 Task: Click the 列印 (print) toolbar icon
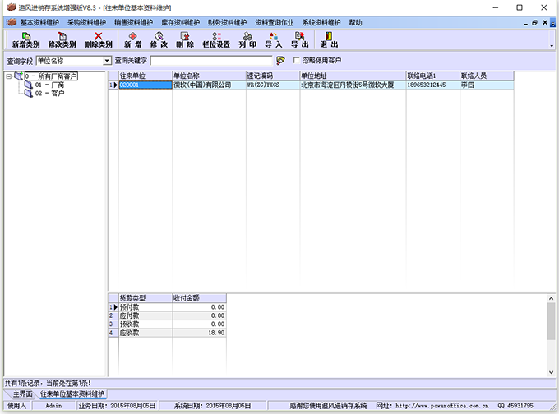coord(247,39)
